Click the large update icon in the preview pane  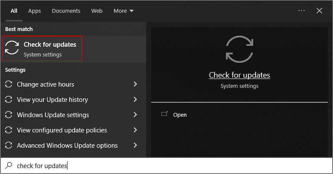point(240,49)
